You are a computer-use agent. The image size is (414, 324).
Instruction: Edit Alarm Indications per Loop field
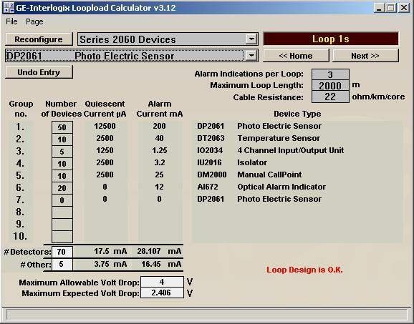coord(330,74)
